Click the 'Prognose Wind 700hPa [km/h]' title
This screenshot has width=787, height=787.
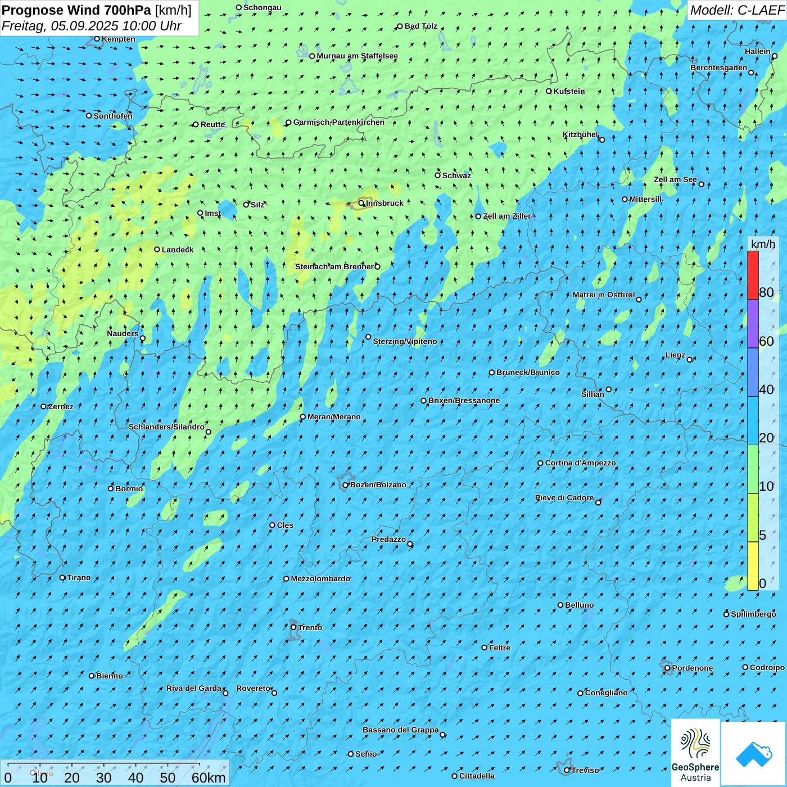pyautogui.click(x=97, y=10)
